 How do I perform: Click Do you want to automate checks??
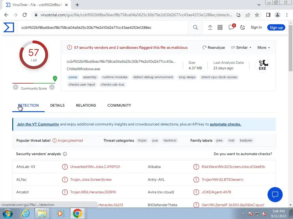pyautogui.click(x=243, y=154)
